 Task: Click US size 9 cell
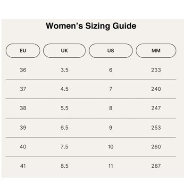tap(111, 127)
